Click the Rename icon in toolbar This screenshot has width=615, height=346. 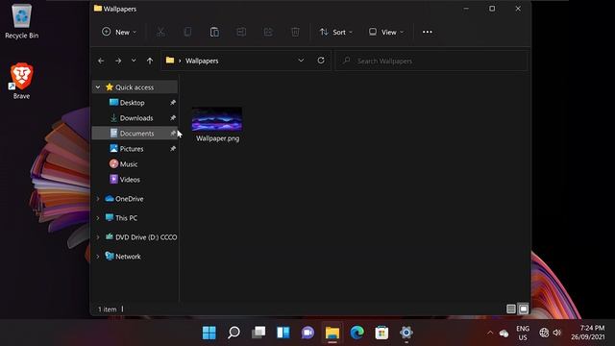241,32
